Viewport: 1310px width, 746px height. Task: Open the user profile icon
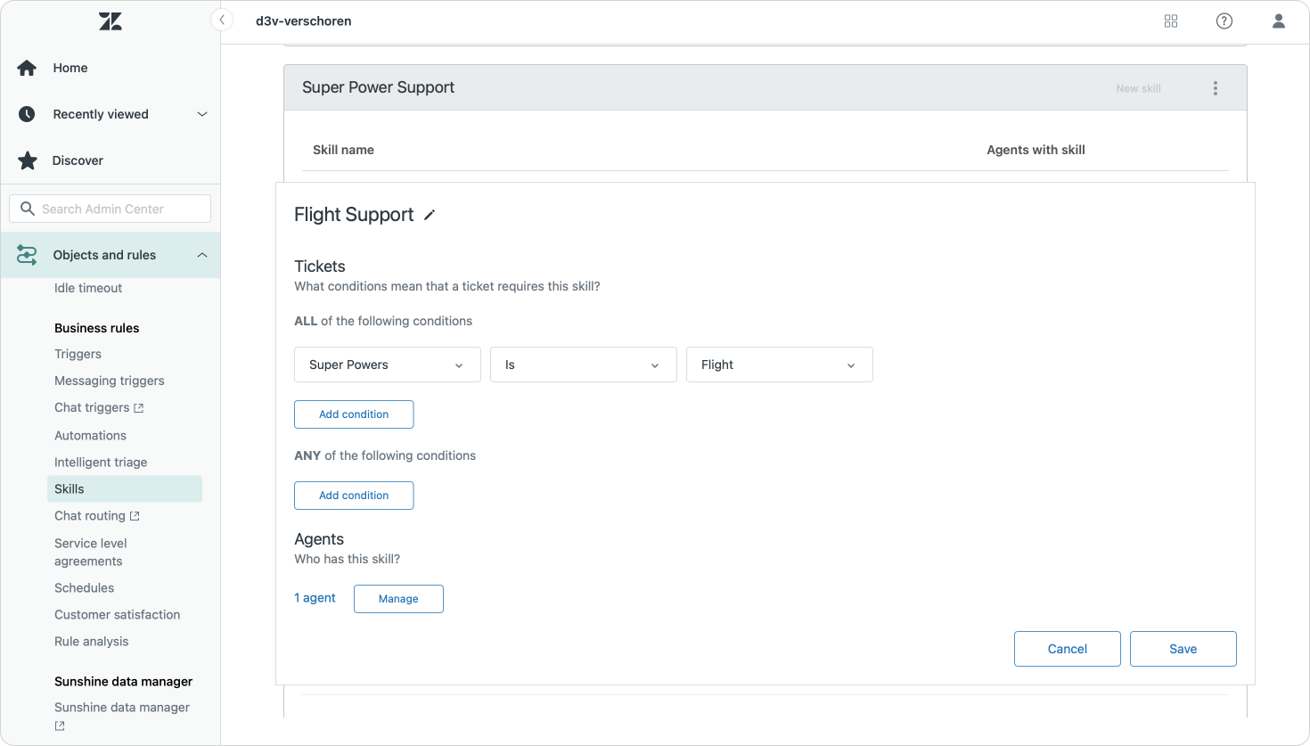point(1279,20)
